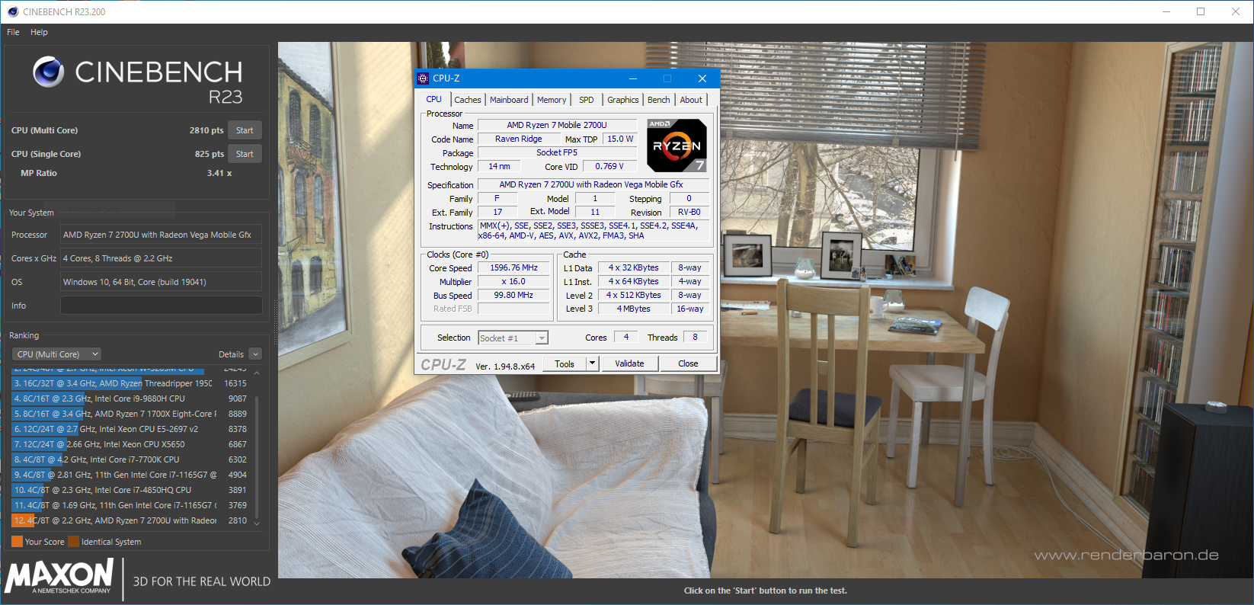
Task: Click the Max TDP value 15.0 W
Action: click(620, 139)
